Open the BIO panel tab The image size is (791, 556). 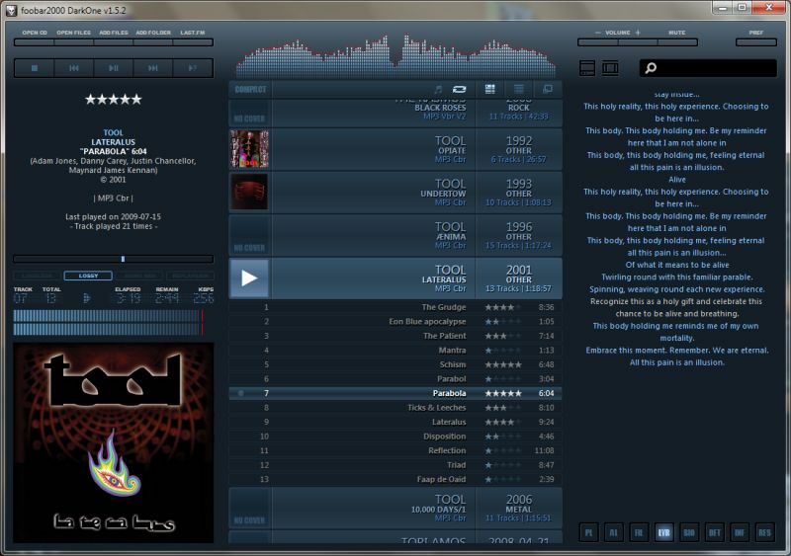click(689, 532)
